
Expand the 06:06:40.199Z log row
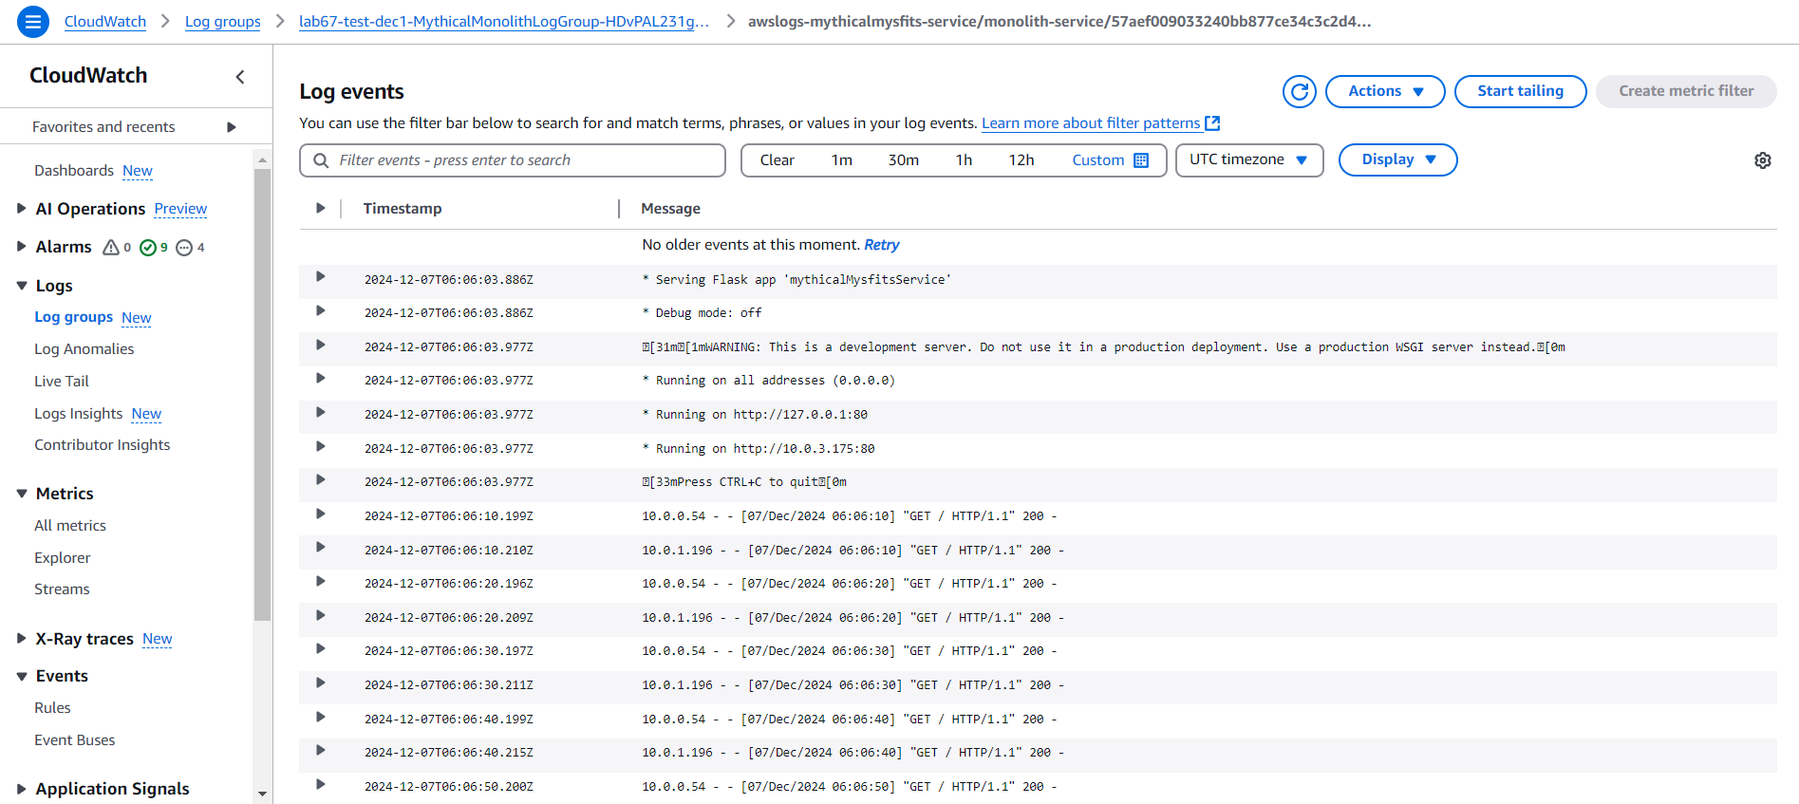(321, 717)
